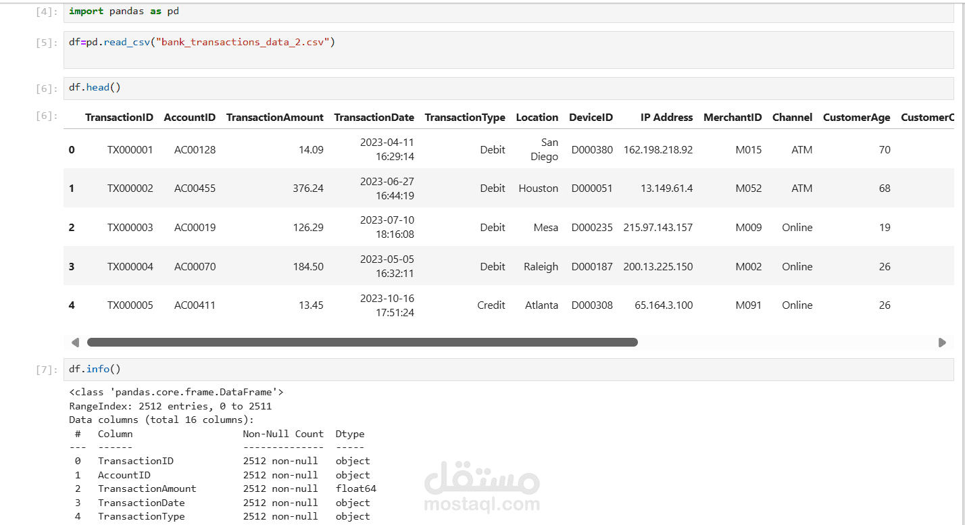Image resolution: width=965 pixels, height=525 pixels.
Task: Click the [4]: cell prompt label
Action: (47, 12)
